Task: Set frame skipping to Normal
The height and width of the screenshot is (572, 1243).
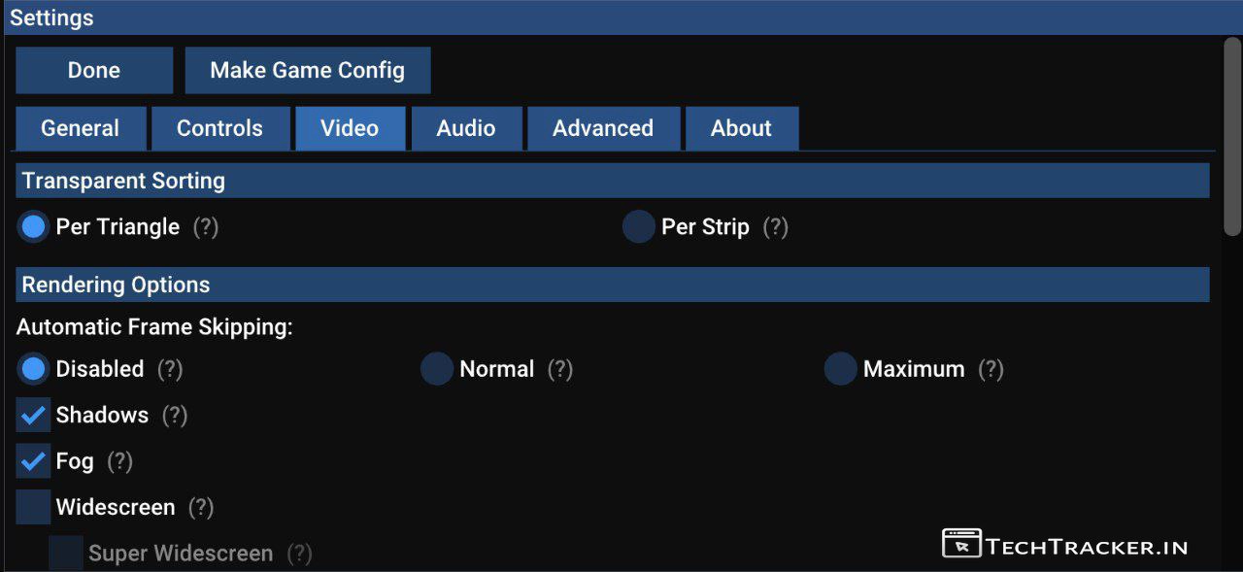Action: pyautogui.click(x=437, y=369)
